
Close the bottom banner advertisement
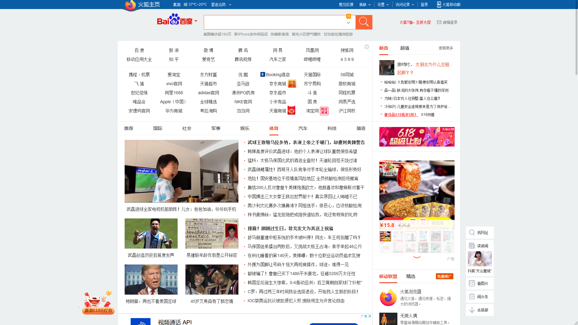coord(370,316)
